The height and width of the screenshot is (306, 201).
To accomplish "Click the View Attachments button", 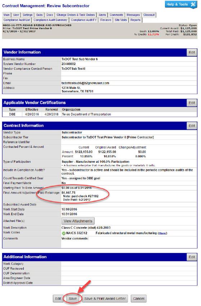I will click(78, 221).
